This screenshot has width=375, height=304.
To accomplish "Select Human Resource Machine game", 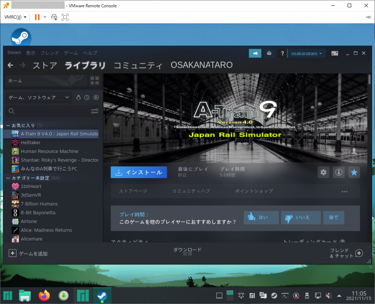I will pos(51,151).
